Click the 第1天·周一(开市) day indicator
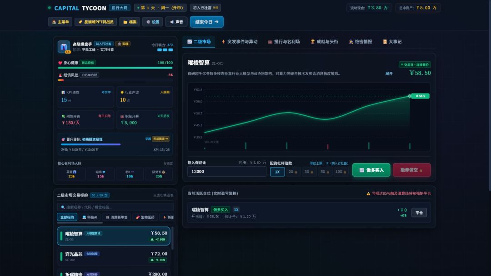Screen dimensions: 491x276 pyautogui.click(x=160, y=8)
